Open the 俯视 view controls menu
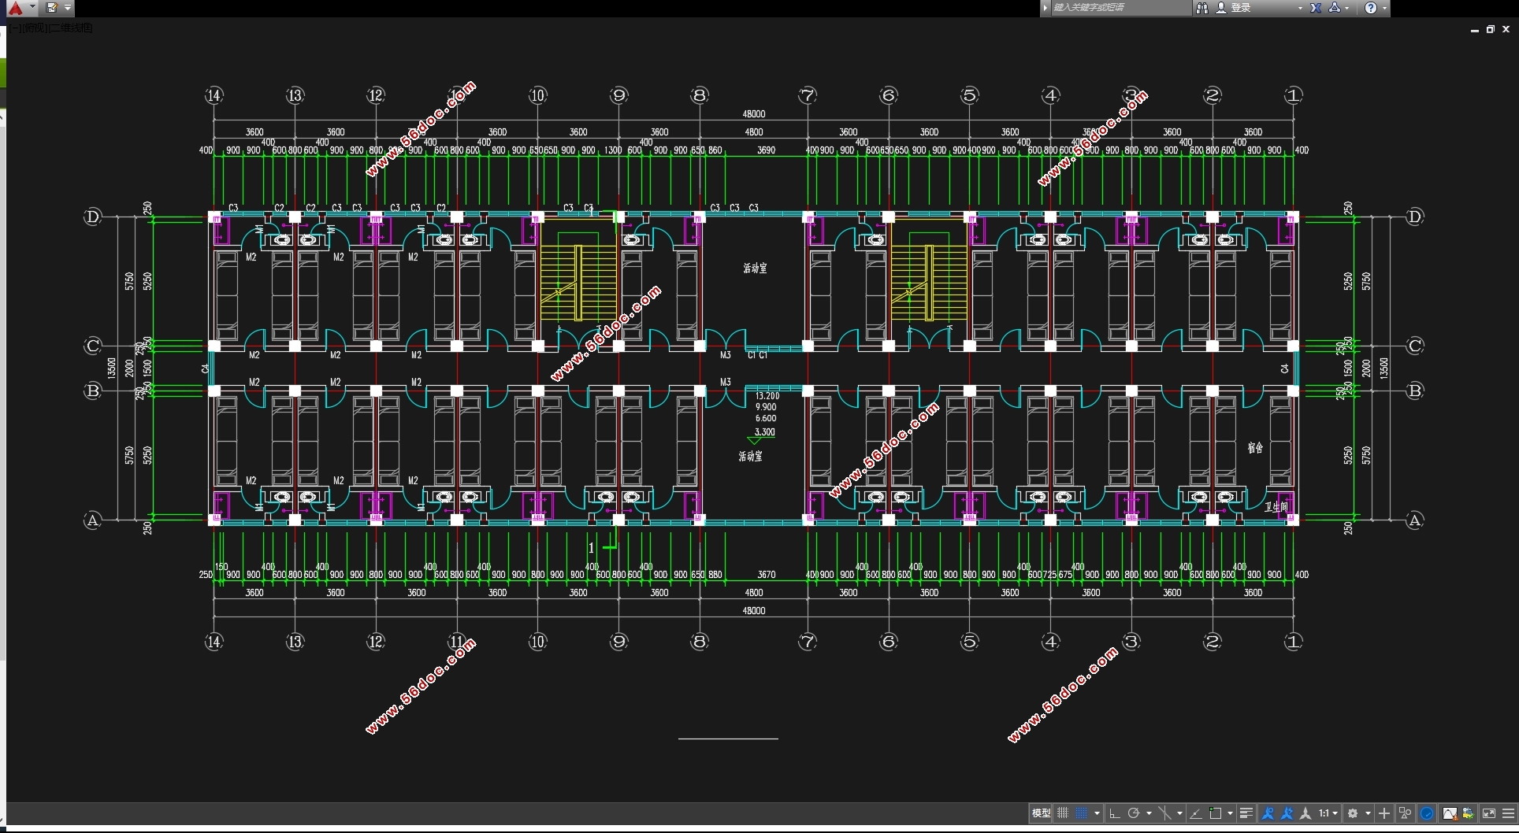1519x833 pixels. [35, 28]
